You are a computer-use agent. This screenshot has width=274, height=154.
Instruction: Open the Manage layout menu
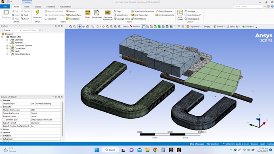click(191, 11)
